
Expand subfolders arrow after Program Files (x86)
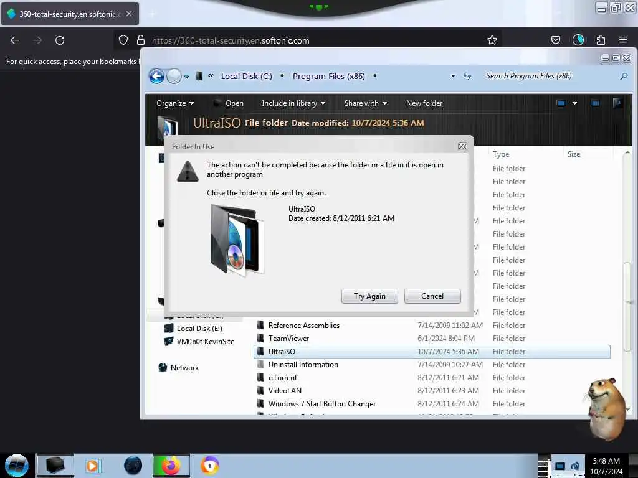pyautogui.click(x=374, y=75)
